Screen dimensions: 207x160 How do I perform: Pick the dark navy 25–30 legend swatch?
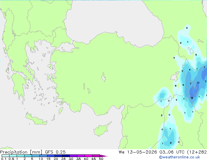tap(66, 156)
